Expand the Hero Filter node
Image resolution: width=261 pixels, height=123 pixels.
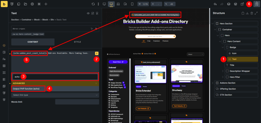coord(223,77)
